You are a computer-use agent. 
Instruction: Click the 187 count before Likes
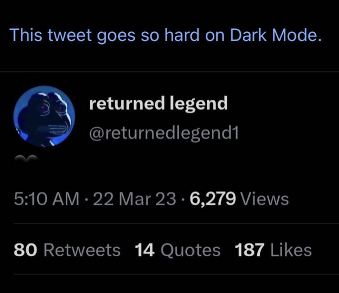point(249,250)
